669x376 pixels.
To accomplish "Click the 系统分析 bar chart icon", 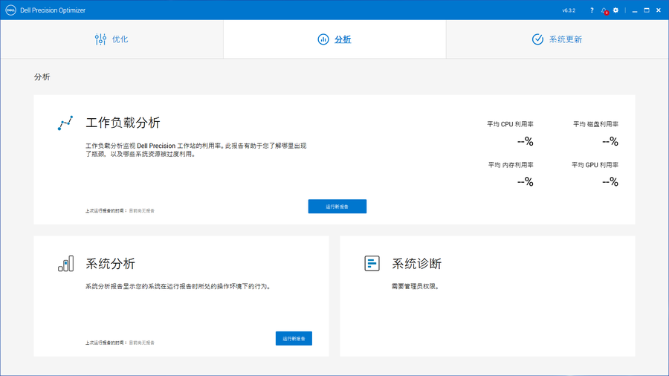I will coord(65,264).
